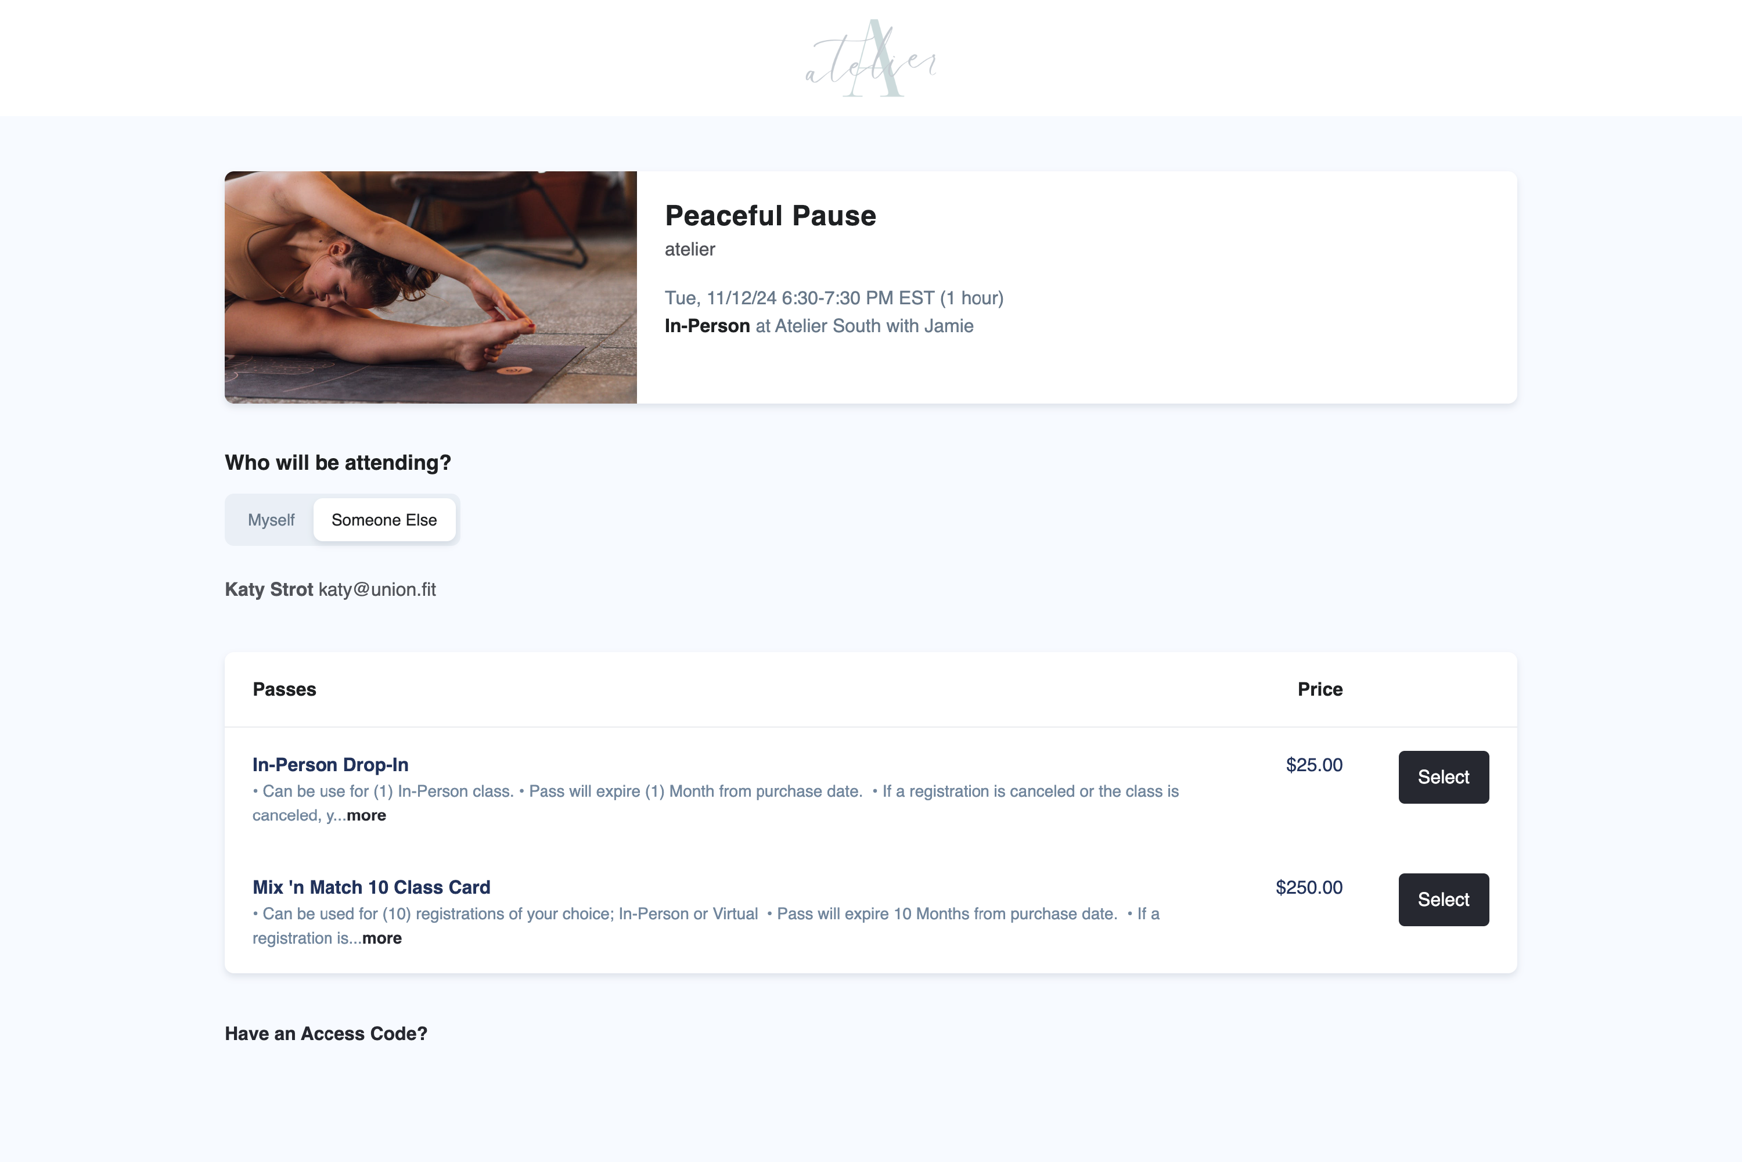Open Mix 'n Match 10 Class Card title
The height and width of the screenshot is (1162, 1742).
(371, 887)
